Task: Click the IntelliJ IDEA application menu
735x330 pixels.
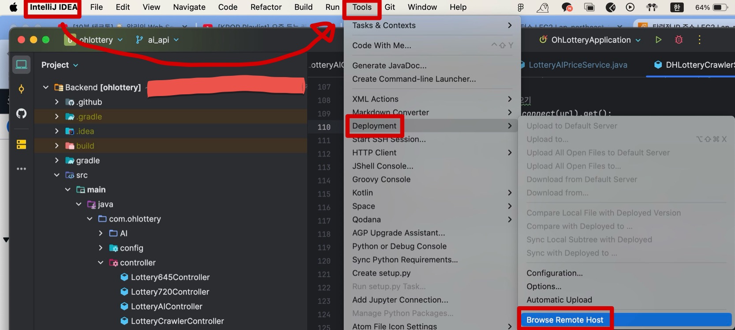Action: [53, 7]
